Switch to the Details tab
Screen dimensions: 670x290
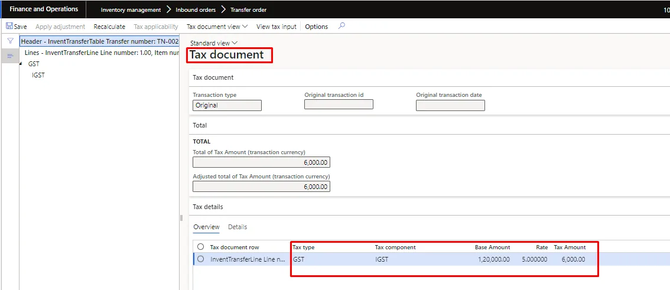click(238, 227)
